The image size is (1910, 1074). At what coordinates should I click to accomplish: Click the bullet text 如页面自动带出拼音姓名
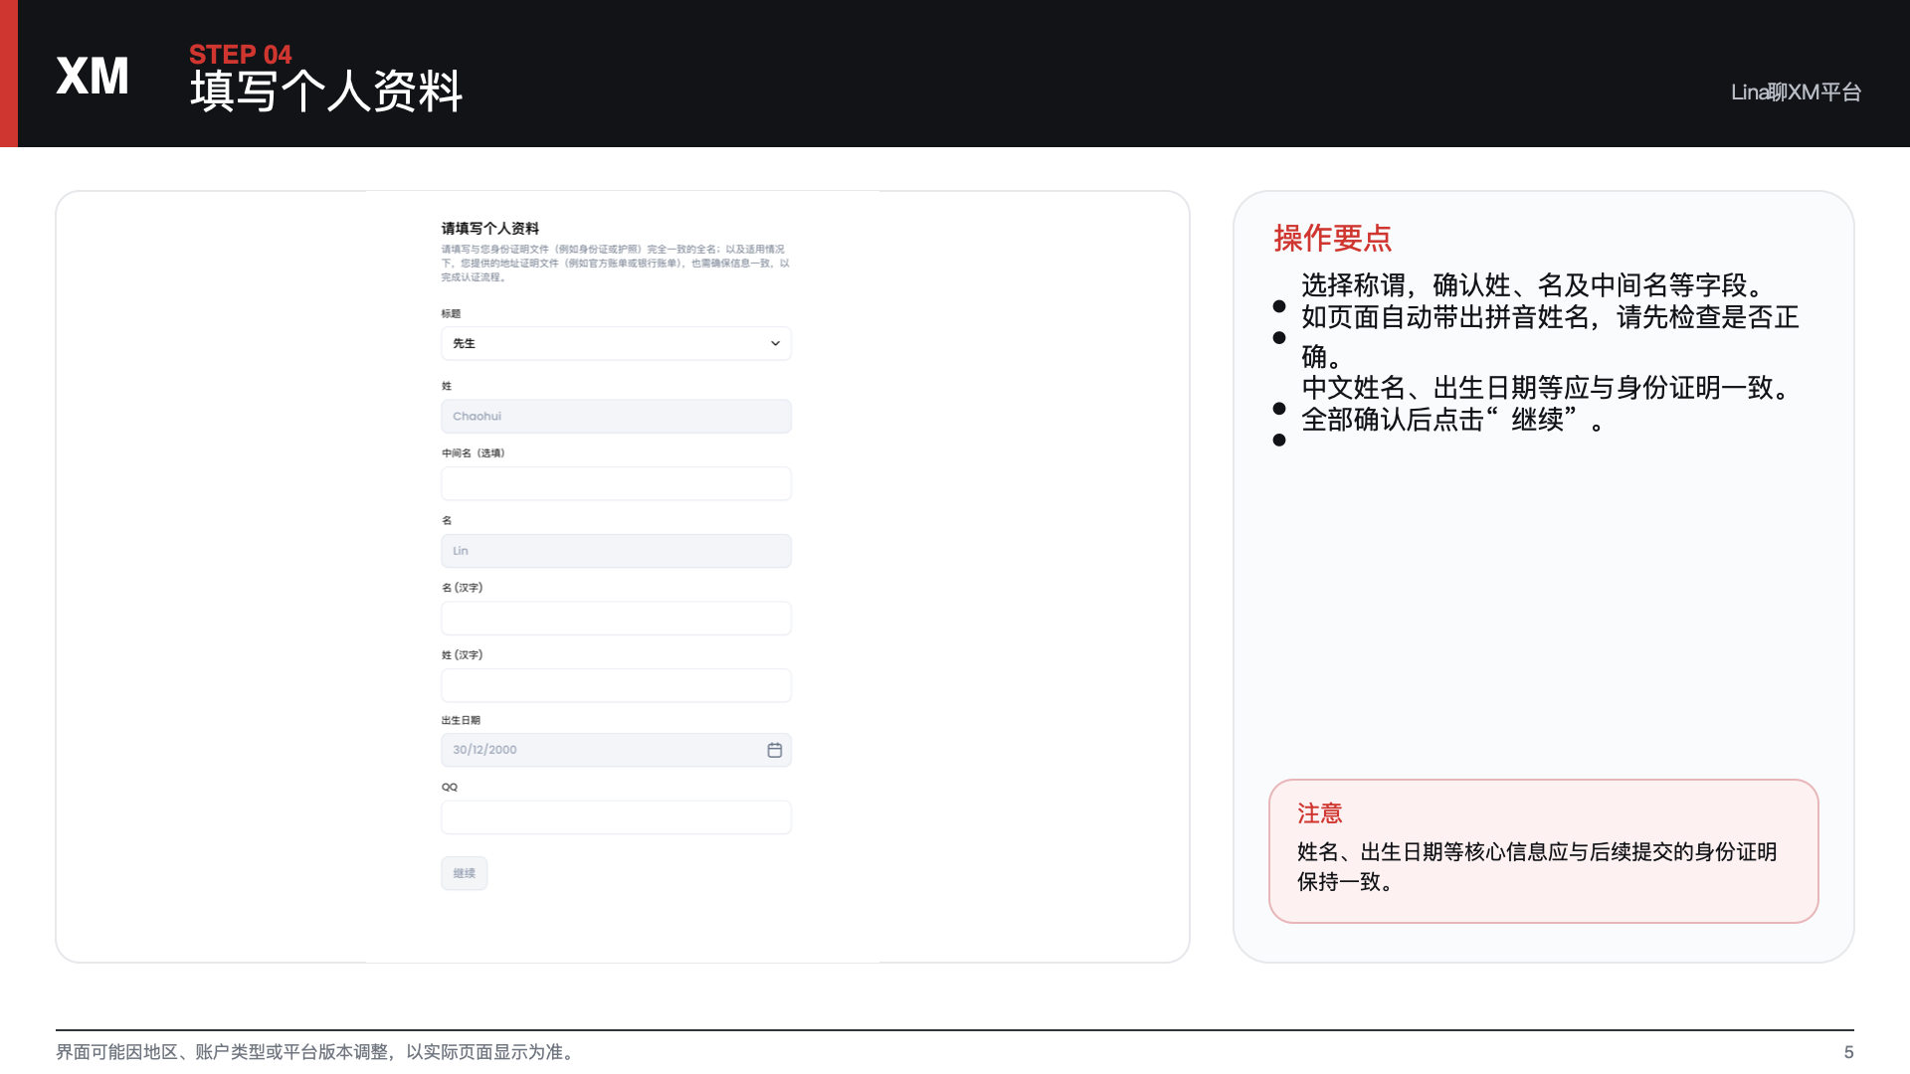[1550, 335]
